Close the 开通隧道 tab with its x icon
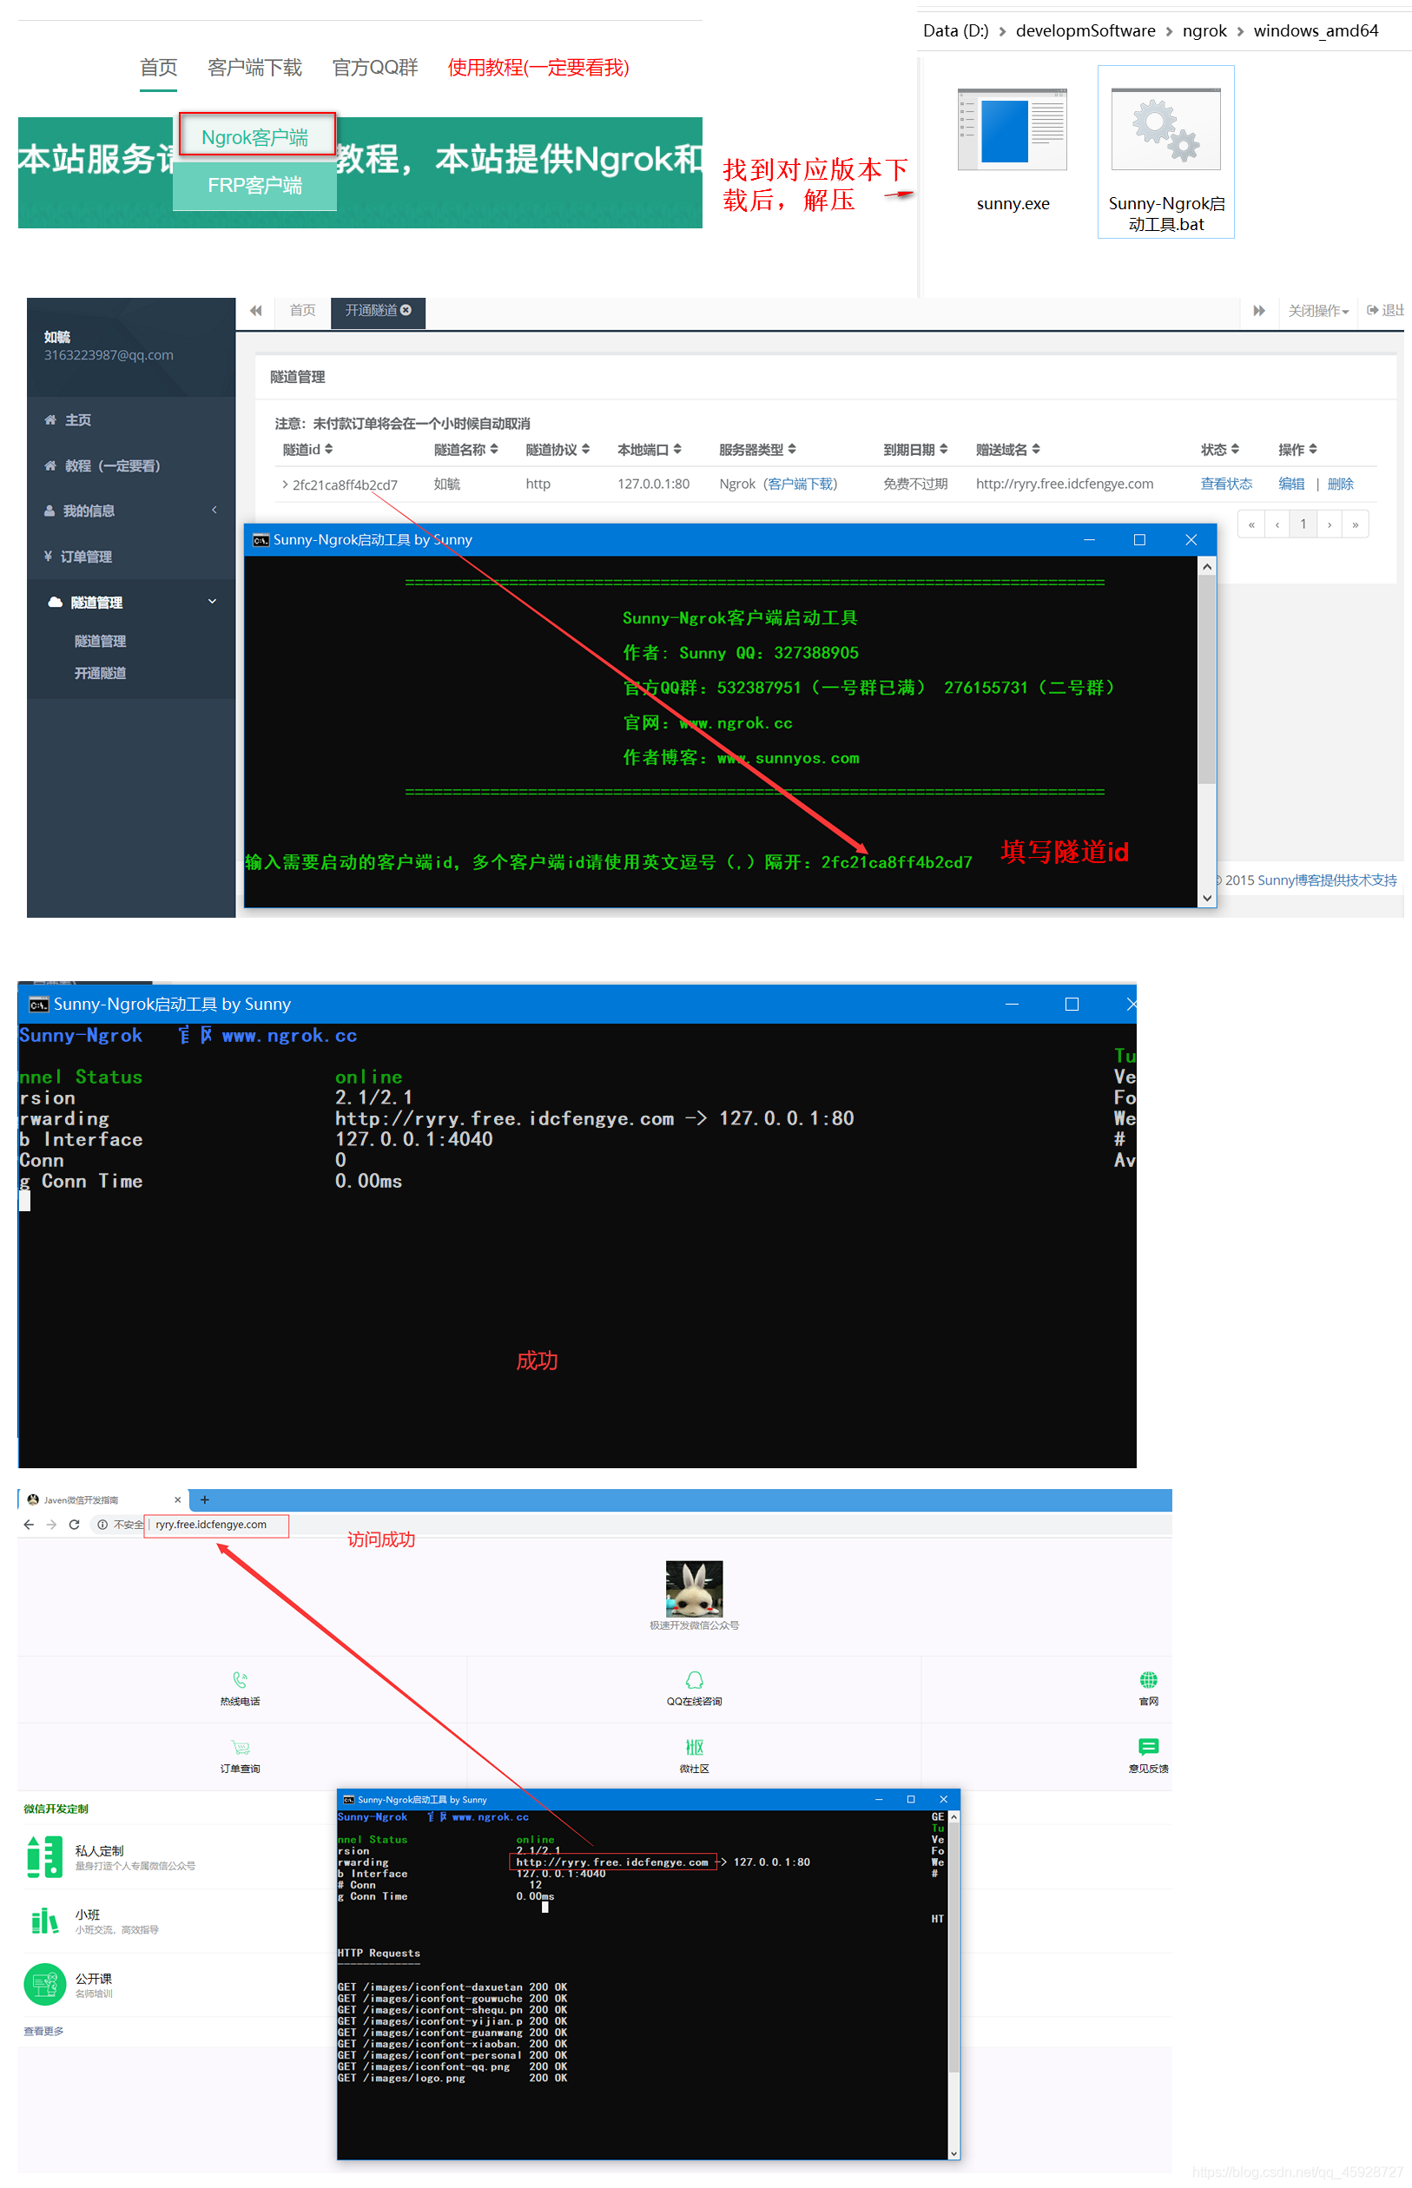Viewport: 1412px width, 2188px height. [x=406, y=310]
